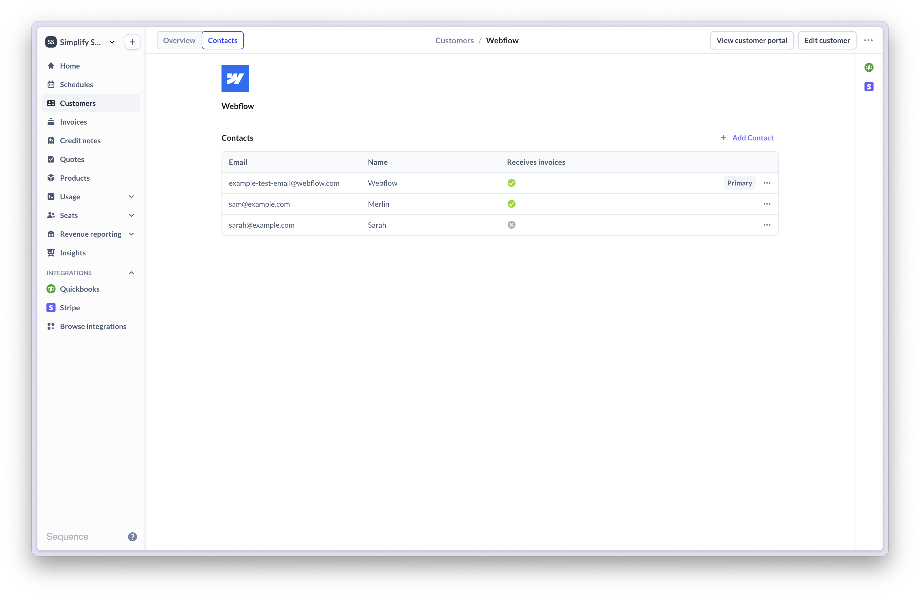Go to Credit notes in sidebar
Viewport: 920px width, 598px height.
click(x=91, y=141)
